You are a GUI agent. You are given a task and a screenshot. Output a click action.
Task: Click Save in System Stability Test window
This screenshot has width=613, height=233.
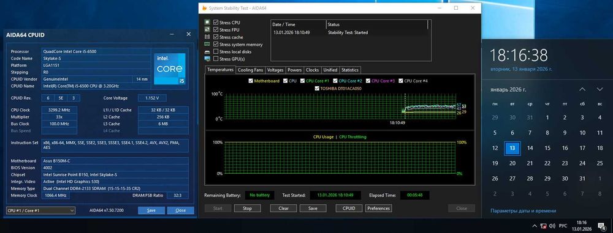(x=313, y=209)
